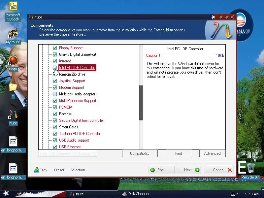Click the component list scrollbar thumb

pyautogui.click(x=141, y=103)
